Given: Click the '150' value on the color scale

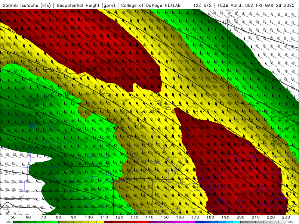Looking at the screenshot, I should pos(165,217).
